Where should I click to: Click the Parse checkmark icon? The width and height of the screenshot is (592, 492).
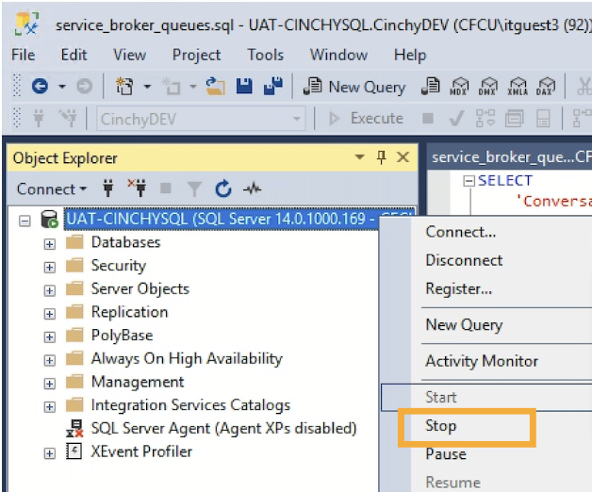[x=456, y=119]
